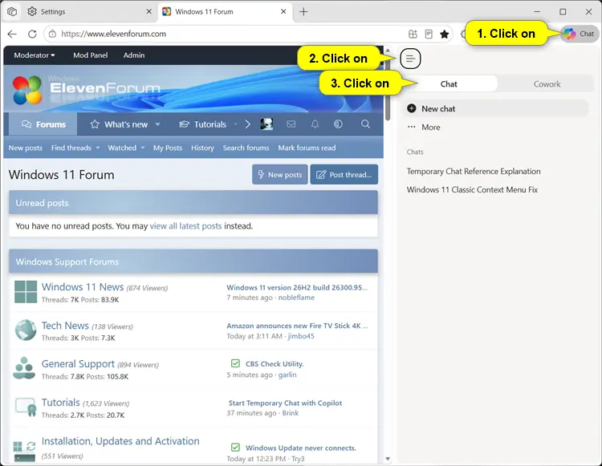
Task: Click the New posts button
Action: click(280, 175)
